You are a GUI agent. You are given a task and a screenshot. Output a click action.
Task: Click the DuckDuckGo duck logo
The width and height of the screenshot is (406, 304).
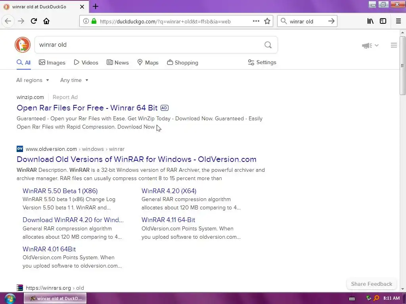pyautogui.click(x=23, y=45)
